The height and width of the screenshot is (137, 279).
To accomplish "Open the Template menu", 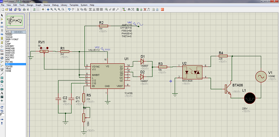I will coord(74,5).
